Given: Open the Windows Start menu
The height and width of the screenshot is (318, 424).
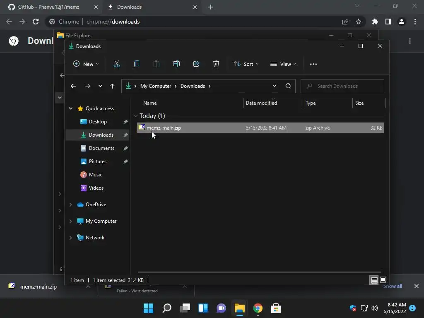Looking at the screenshot, I should [149, 308].
